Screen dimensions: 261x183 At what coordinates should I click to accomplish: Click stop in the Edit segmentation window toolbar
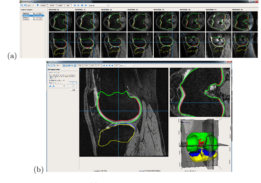coord(110,66)
